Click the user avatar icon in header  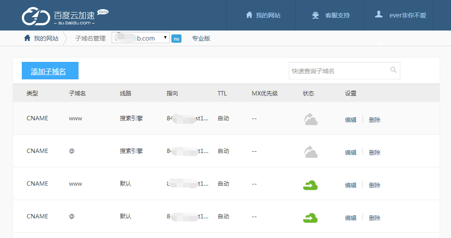(x=379, y=15)
